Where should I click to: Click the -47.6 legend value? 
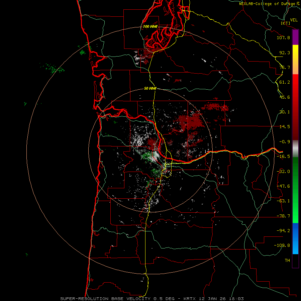pyautogui.click(x=283, y=186)
